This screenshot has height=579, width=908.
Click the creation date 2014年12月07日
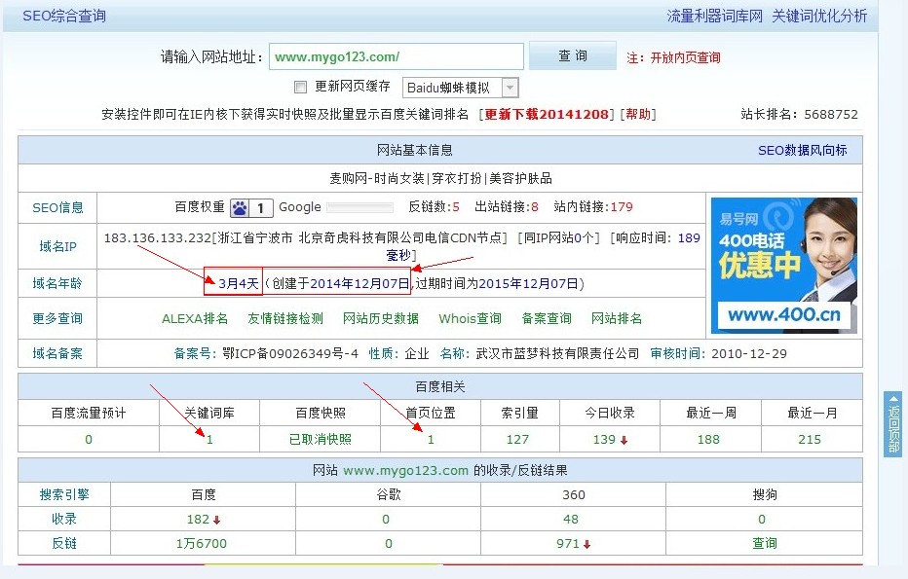tap(359, 283)
